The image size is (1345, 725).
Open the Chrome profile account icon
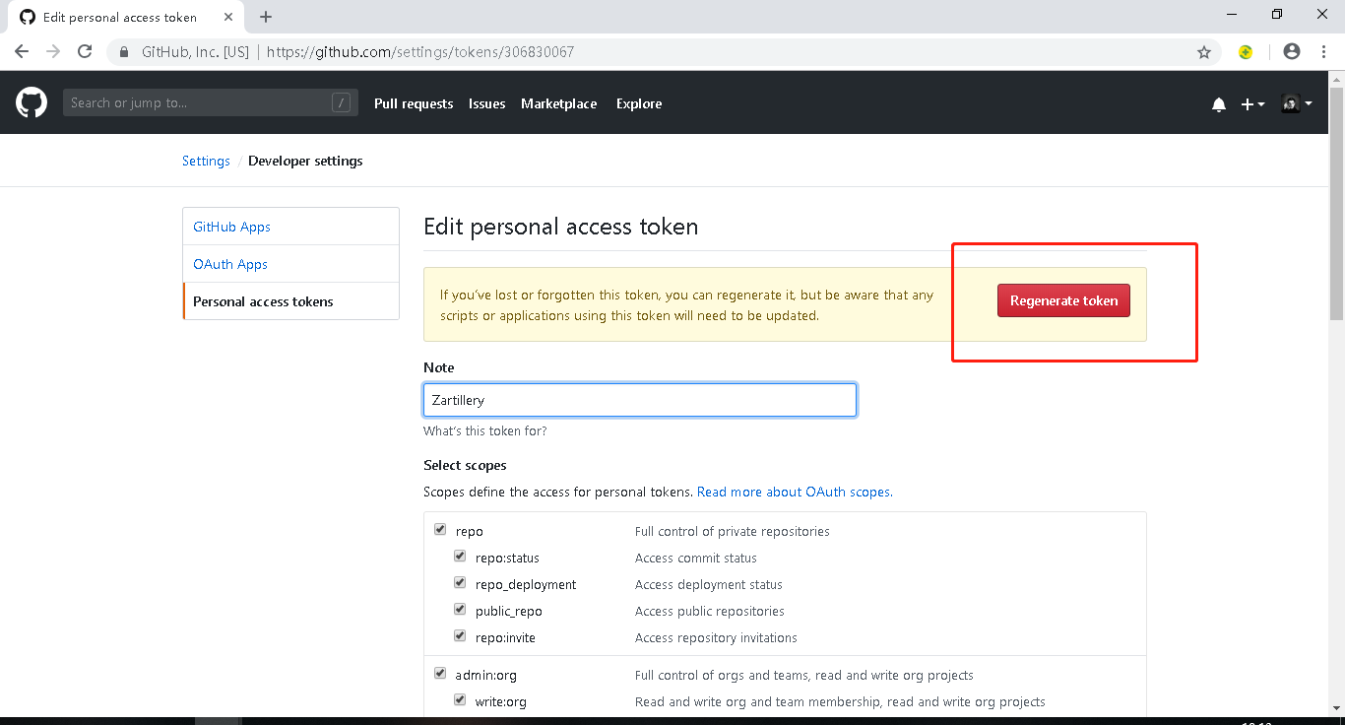pos(1292,52)
